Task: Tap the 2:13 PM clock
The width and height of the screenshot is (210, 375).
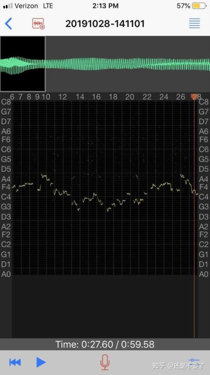Action: click(x=105, y=6)
